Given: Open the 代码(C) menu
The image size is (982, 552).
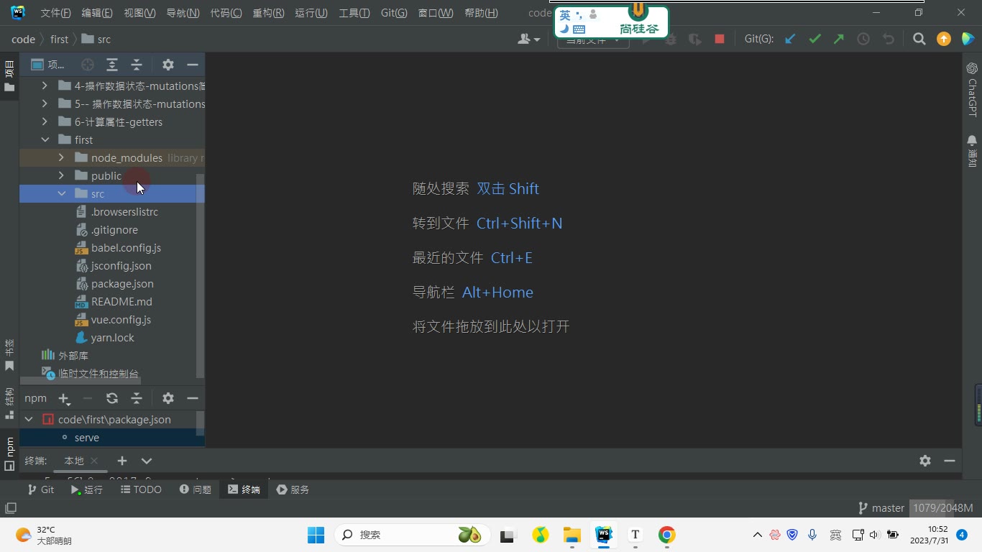Looking at the screenshot, I should 226,13.
